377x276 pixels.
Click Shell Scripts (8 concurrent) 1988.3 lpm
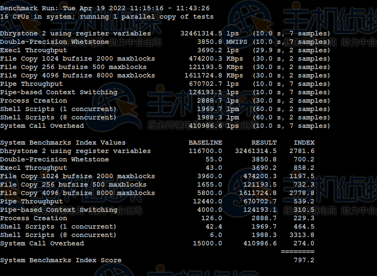(x=218, y=118)
